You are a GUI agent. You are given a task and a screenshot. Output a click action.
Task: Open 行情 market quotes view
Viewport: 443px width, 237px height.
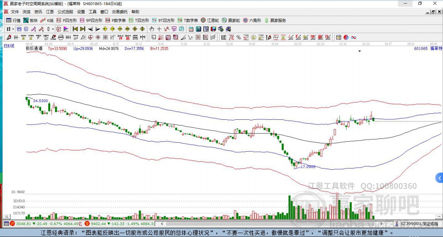[x=13, y=20]
